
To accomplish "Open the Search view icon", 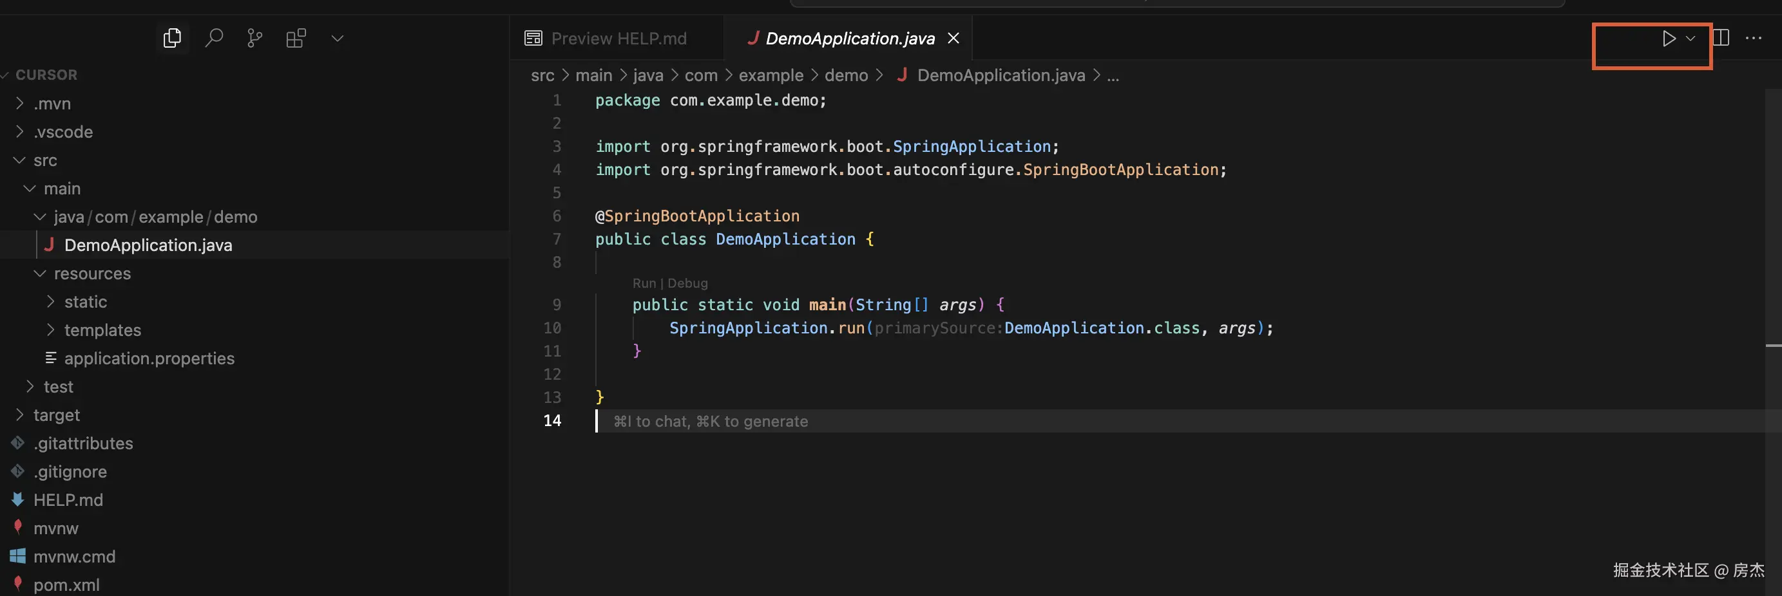I will (214, 38).
